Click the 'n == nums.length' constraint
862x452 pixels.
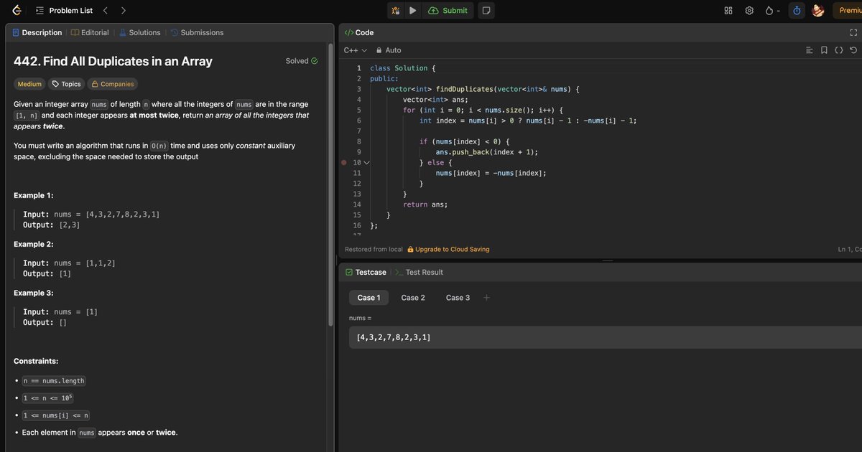tap(54, 381)
